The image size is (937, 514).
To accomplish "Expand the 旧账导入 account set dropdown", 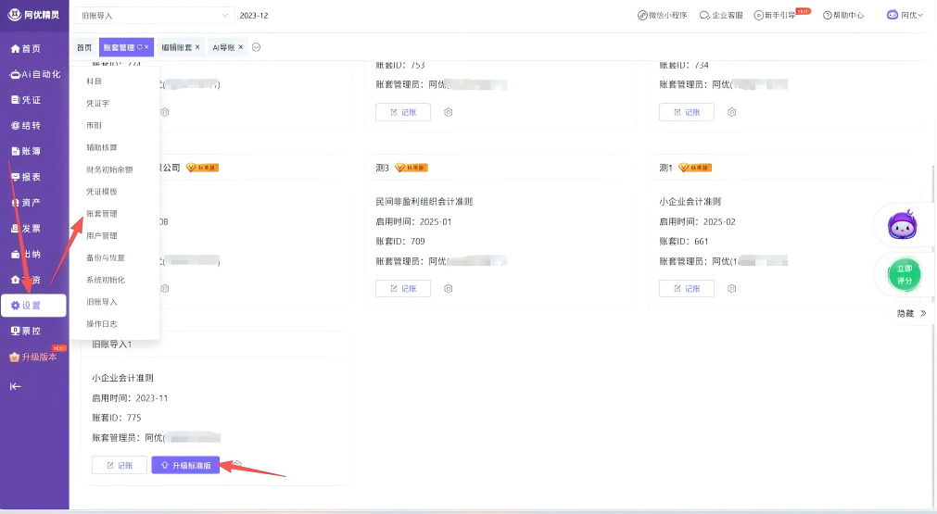I will pos(225,16).
